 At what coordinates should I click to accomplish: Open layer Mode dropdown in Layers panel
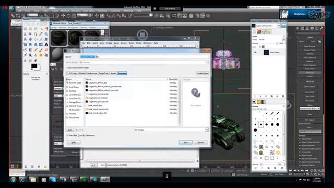click(284, 40)
